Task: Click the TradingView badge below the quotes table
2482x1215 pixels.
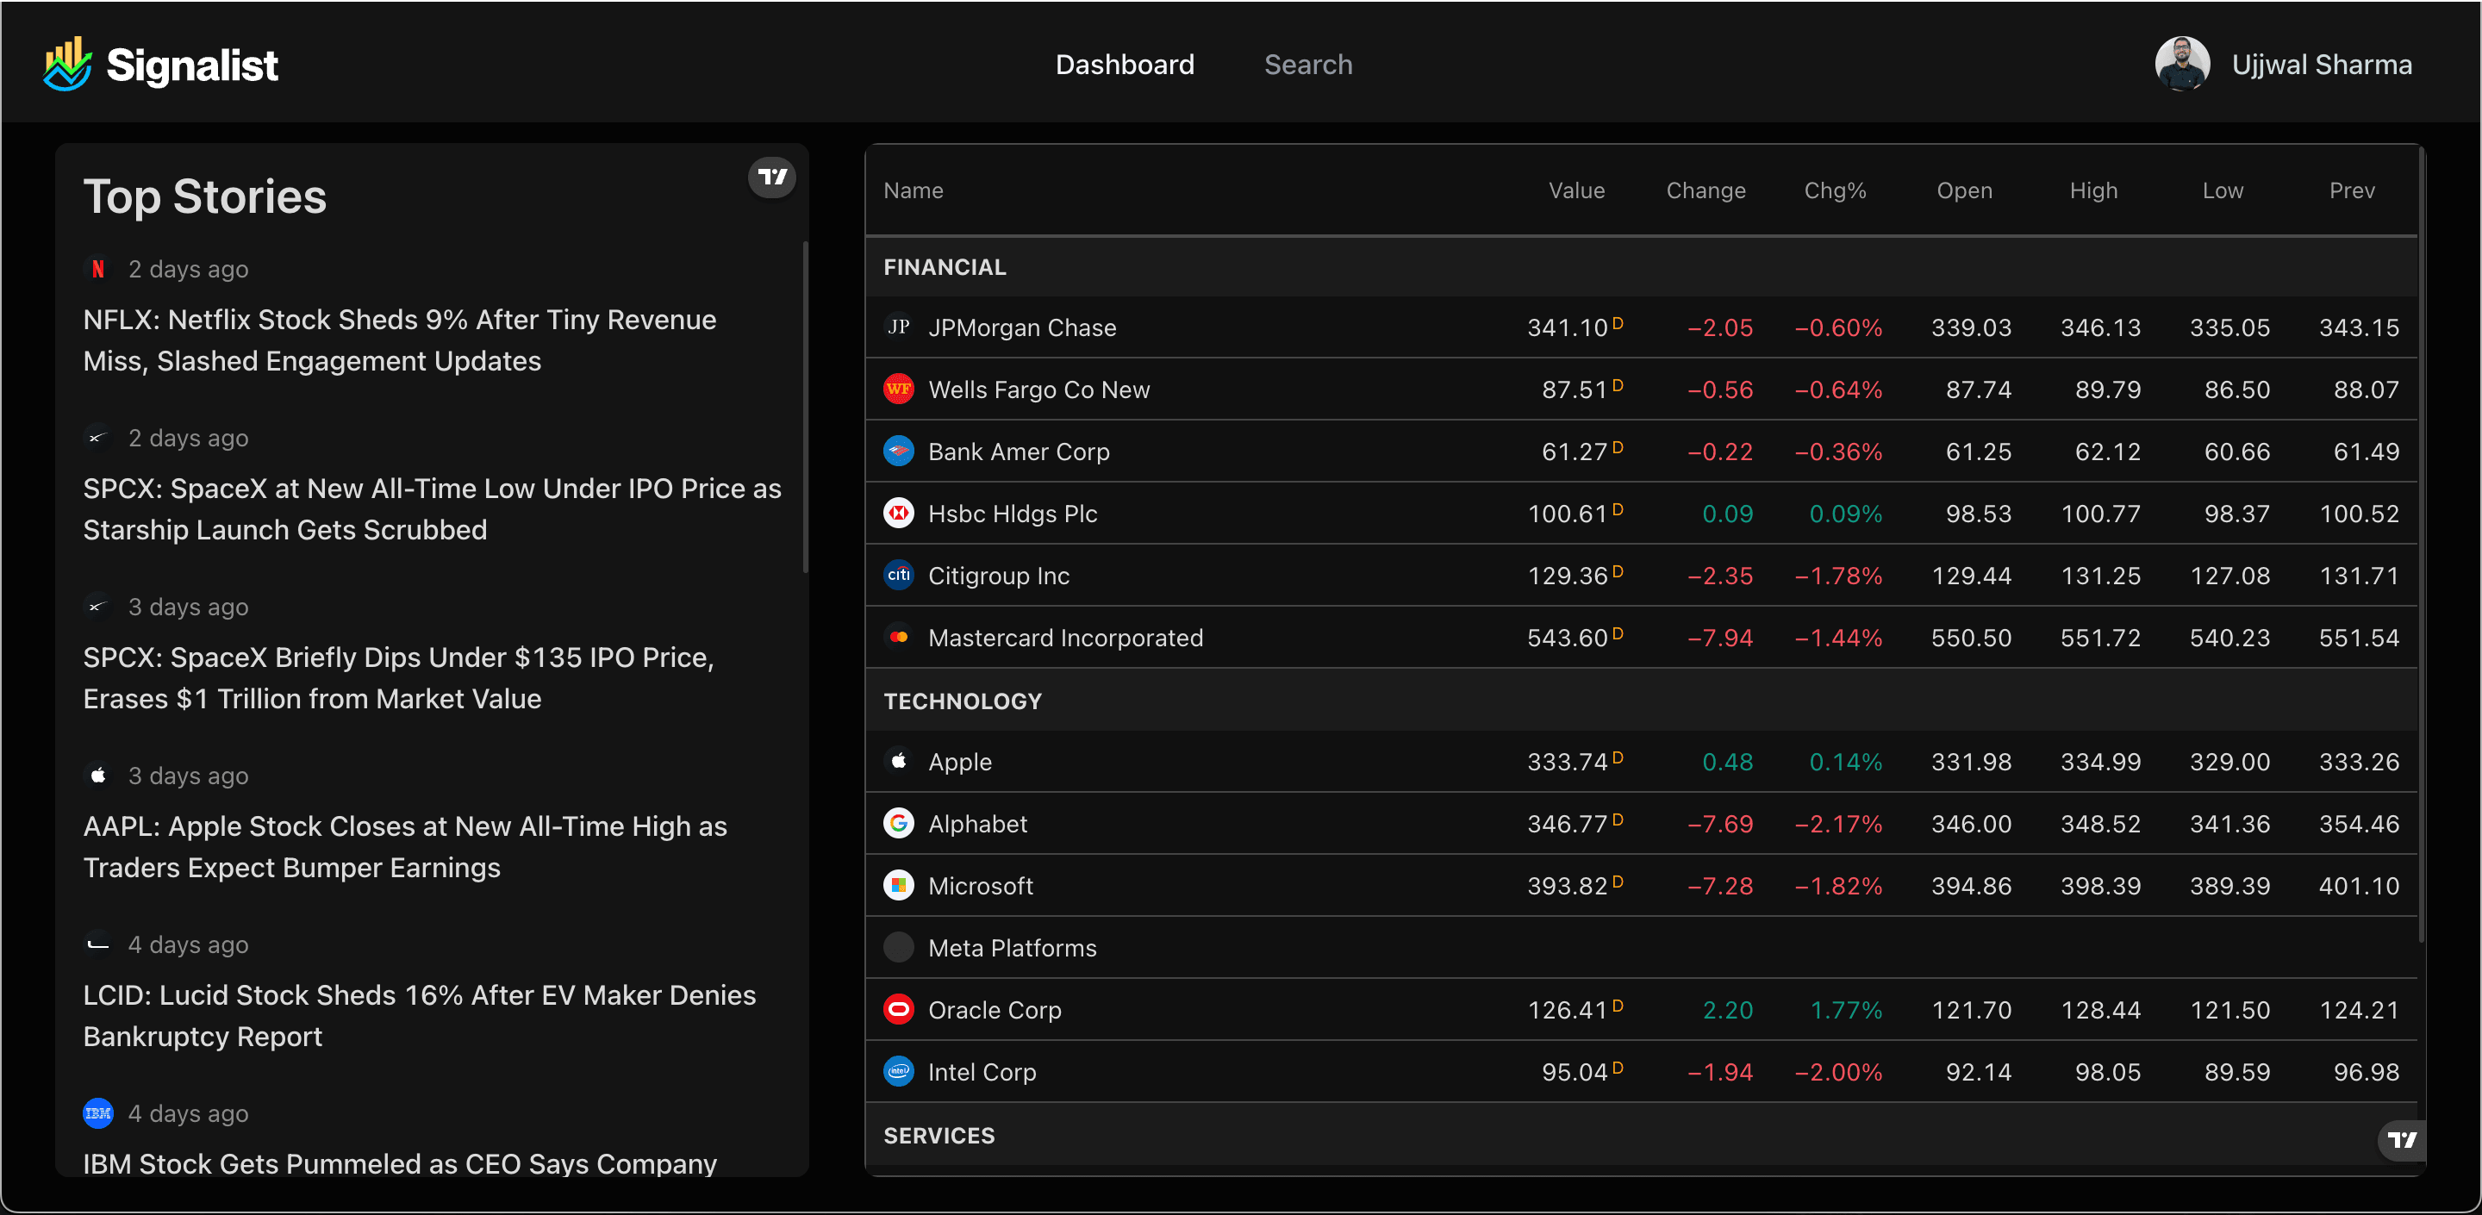Action: pos(2401,1139)
